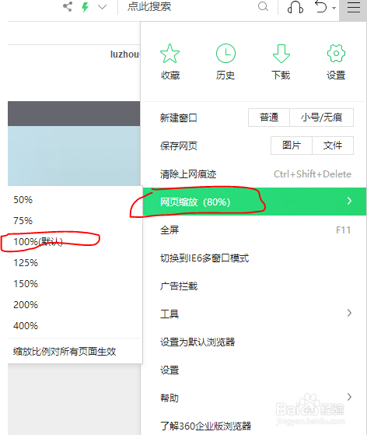Image resolution: width=367 pixels, height=435 pixels.
Task: Save page as 图片
Action: click(x=292, y=146)
